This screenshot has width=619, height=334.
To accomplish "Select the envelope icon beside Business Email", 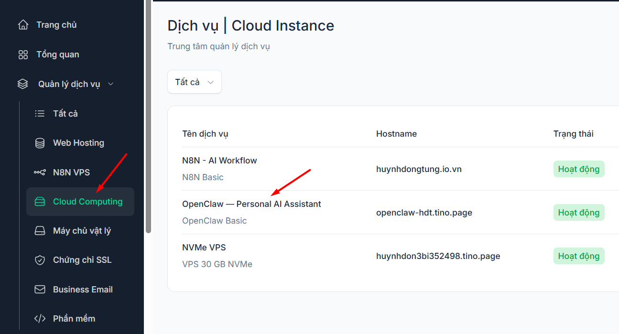I will 40,289.
